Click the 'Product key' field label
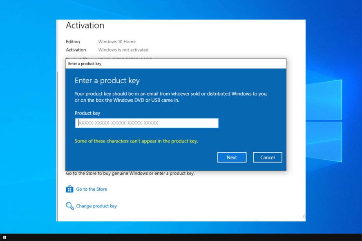Screen dimensions: 362x241 (x=87, y=113)
